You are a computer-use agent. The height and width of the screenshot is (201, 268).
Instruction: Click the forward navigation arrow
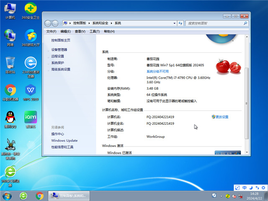(55, 23)
